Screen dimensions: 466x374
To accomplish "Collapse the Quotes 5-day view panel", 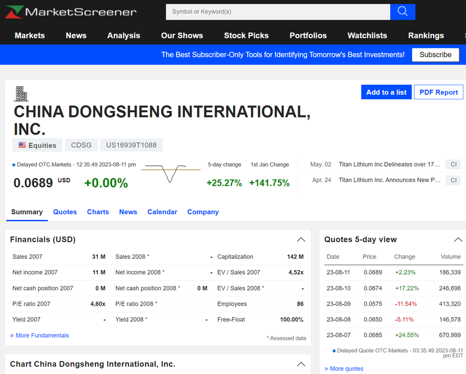I will point(458,240).
